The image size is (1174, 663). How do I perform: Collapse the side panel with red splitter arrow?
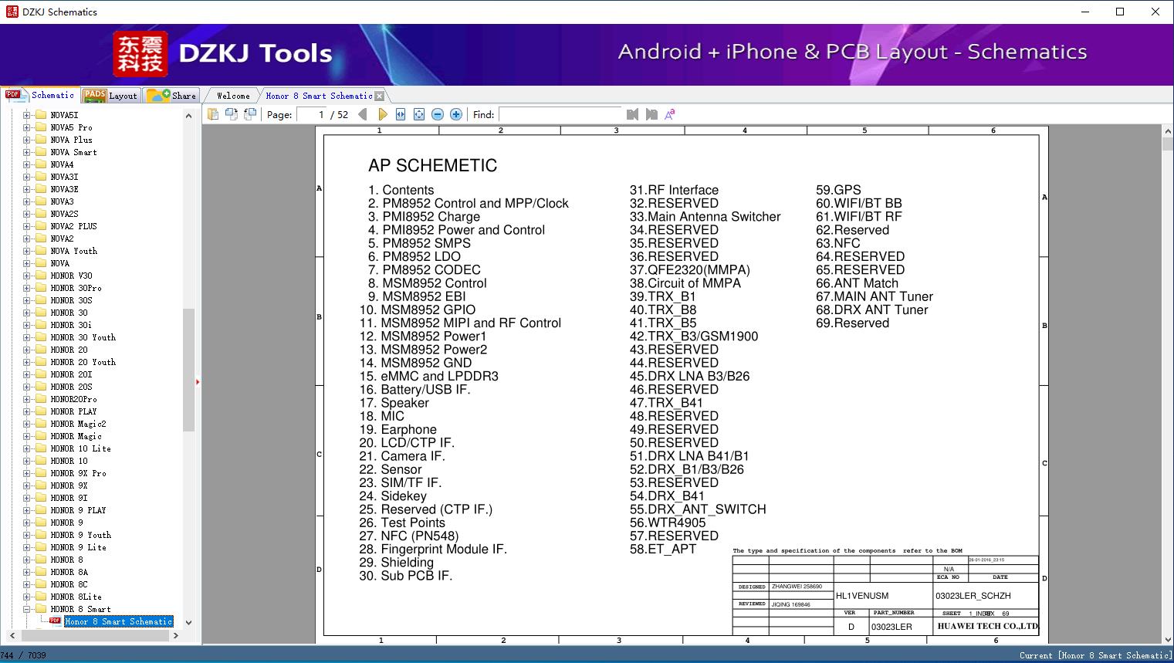point(198,381)
